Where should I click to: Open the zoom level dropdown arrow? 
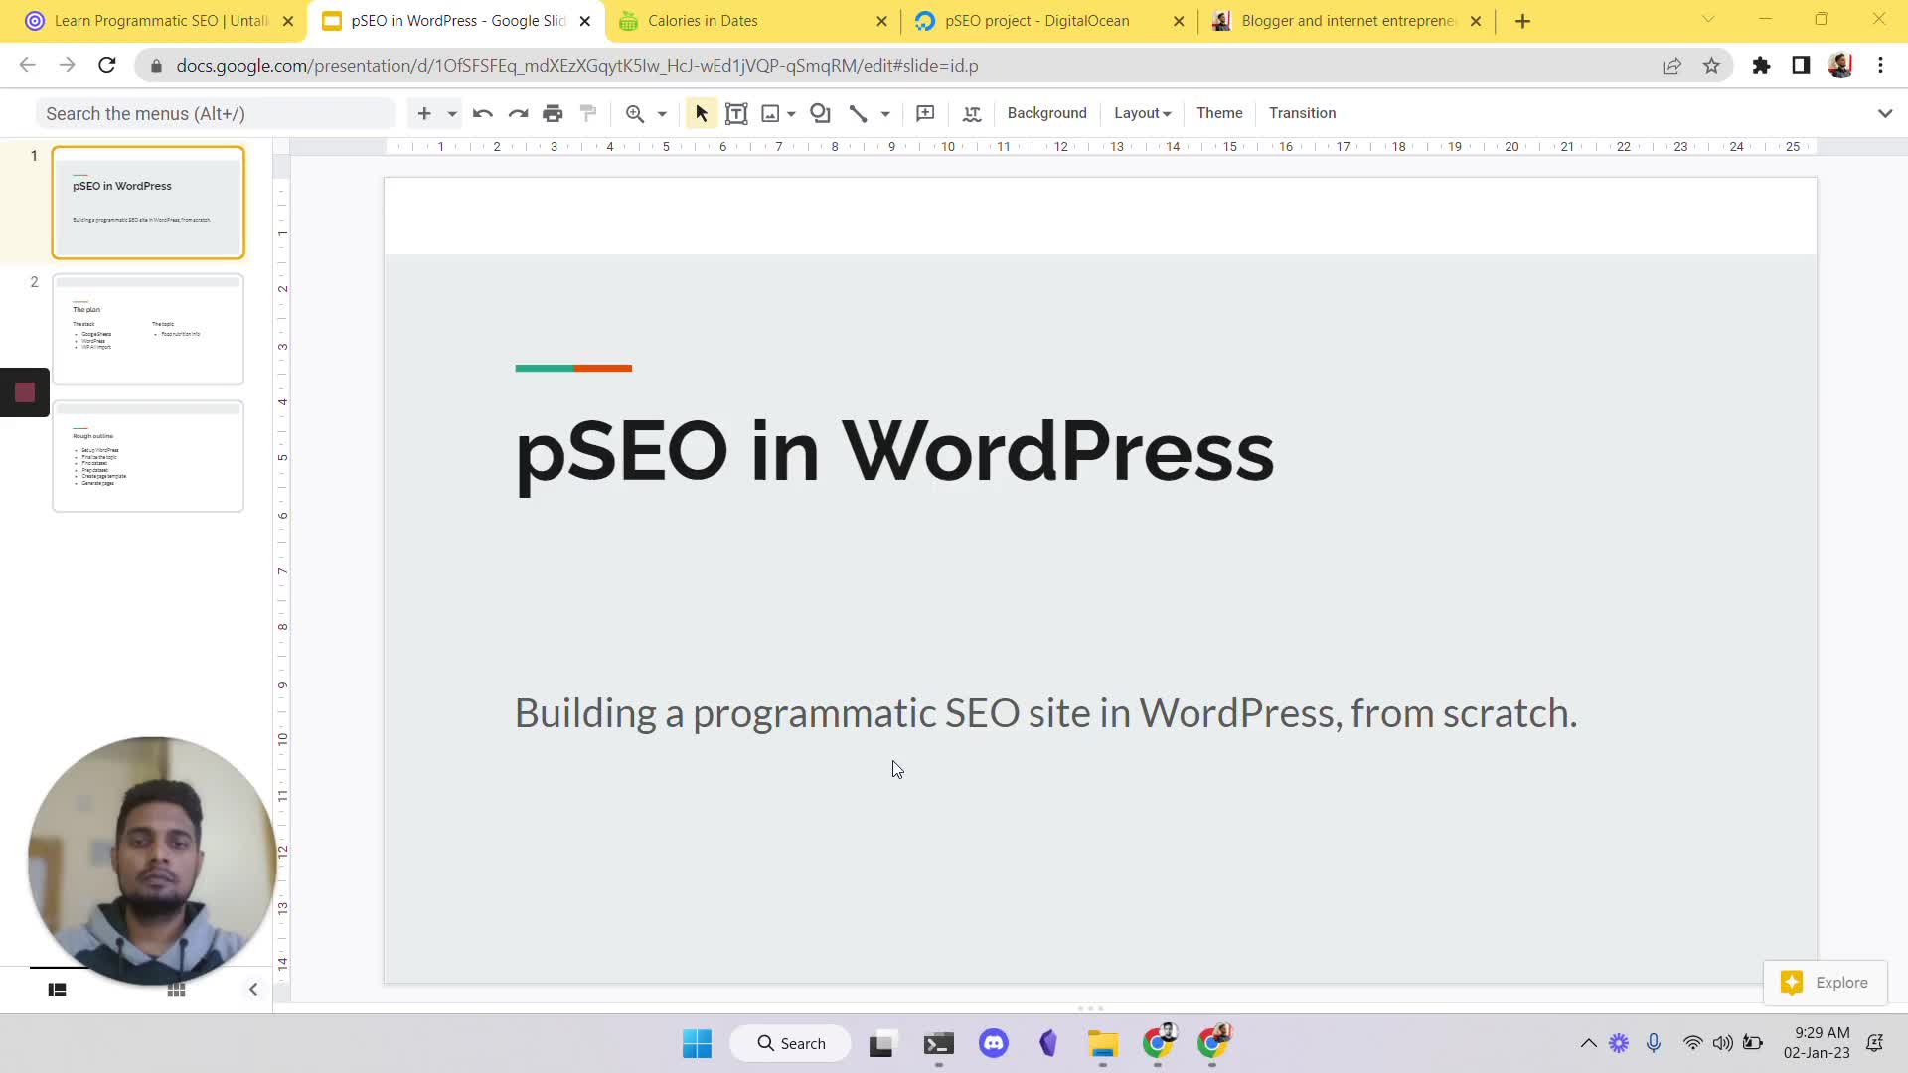(x=662, y=113)
